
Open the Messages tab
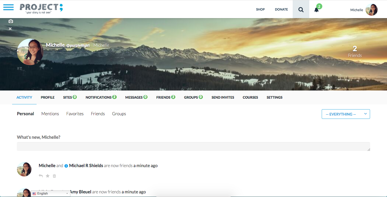coord(136,97)
